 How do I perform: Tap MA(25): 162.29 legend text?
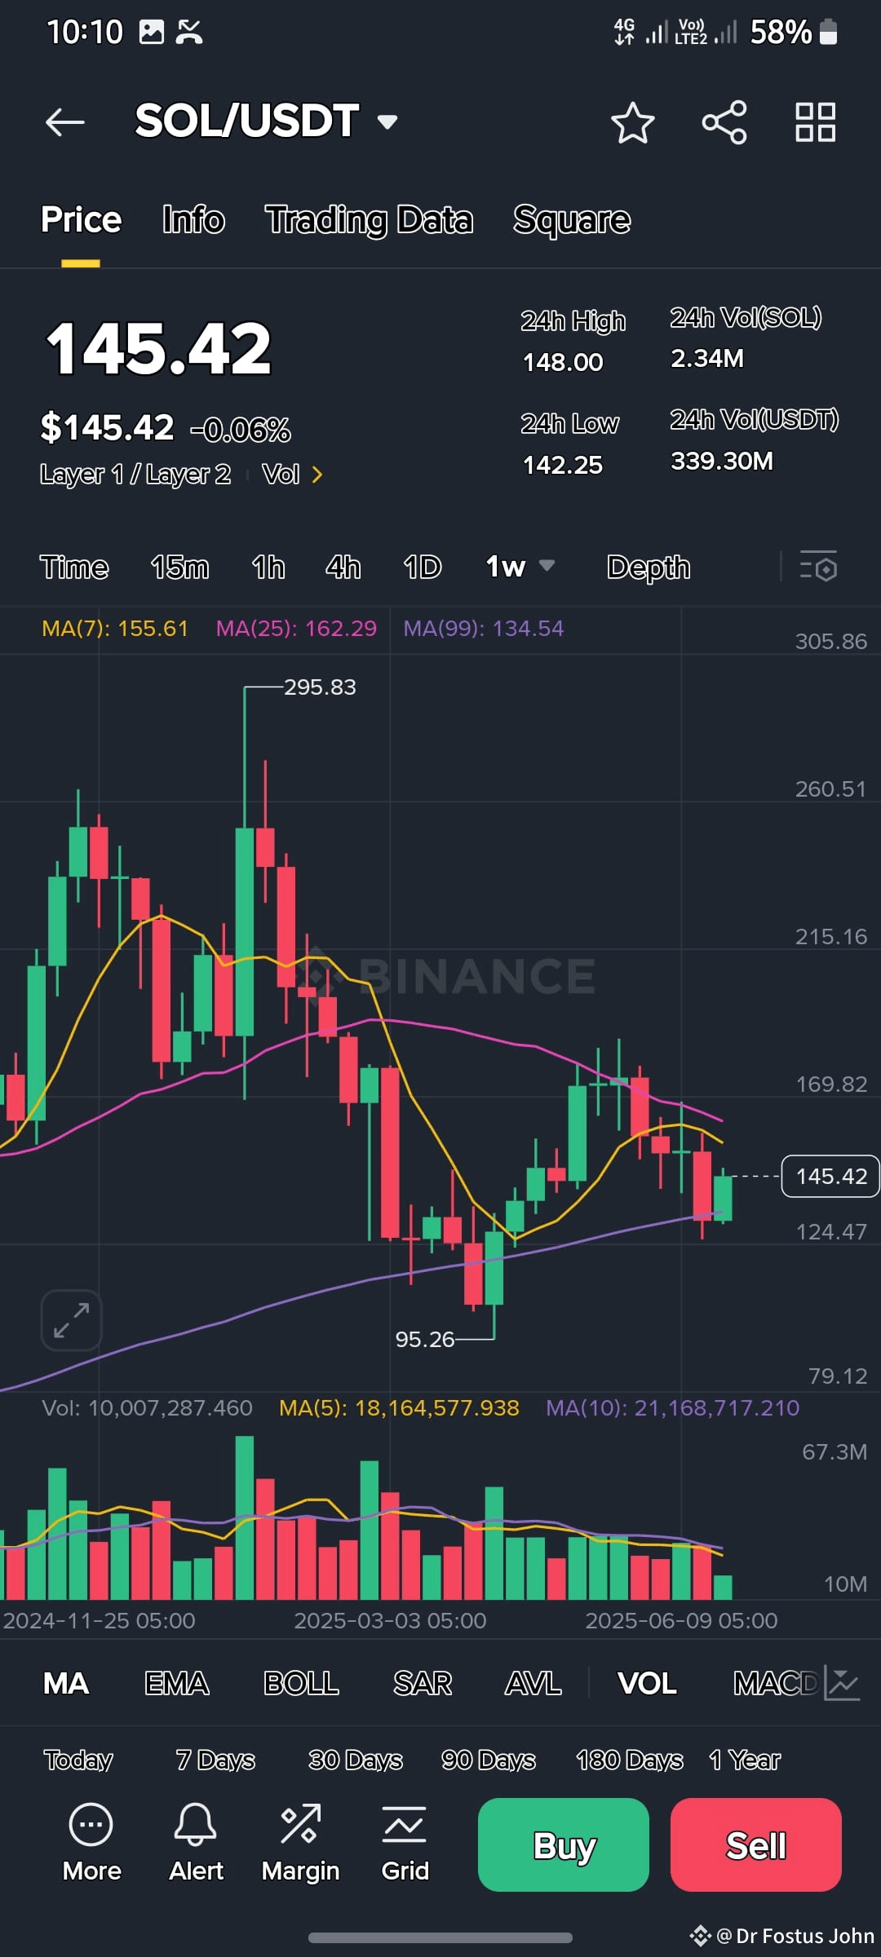(x=296, y=629)
